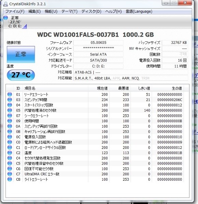Viewport: 198px width, 204px height.
Task: Click the status orb for row 05 代替処理済のセクタ数
Action: pos(10,110)
